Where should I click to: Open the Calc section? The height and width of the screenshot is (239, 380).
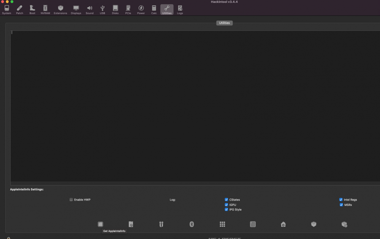click(x=154, y=10)
